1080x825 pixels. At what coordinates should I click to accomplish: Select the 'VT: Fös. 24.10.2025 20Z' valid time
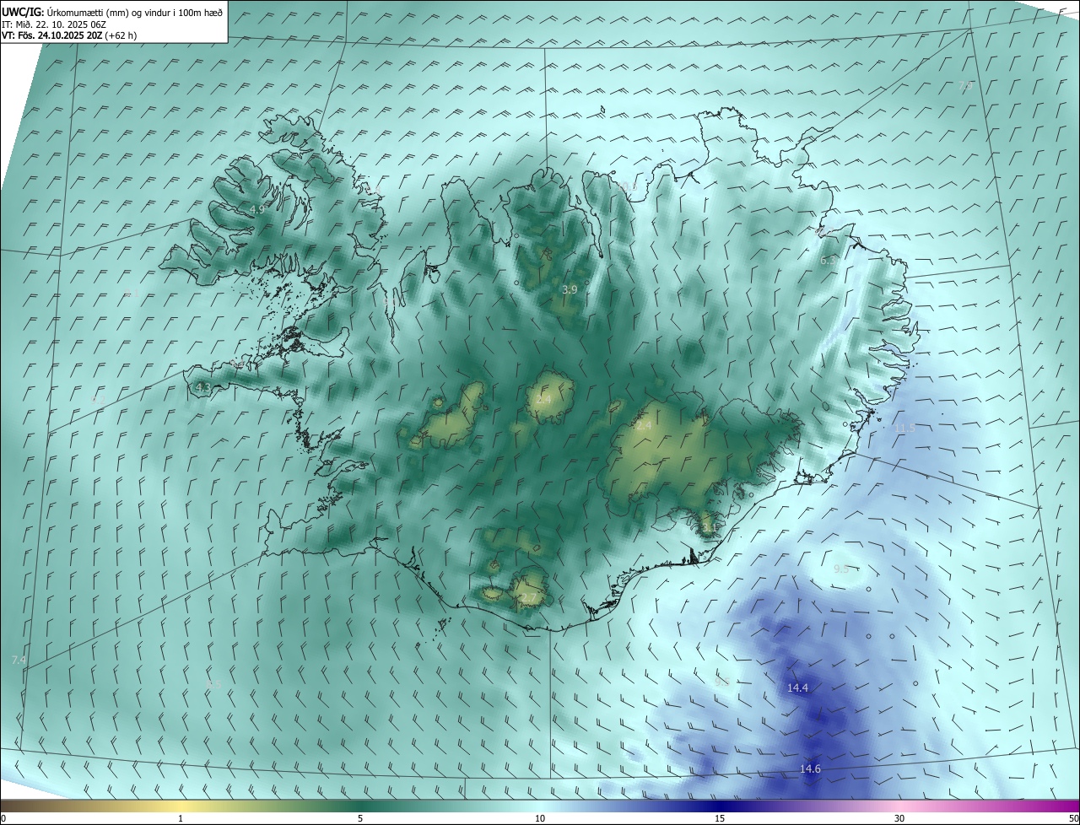(51, 35)
